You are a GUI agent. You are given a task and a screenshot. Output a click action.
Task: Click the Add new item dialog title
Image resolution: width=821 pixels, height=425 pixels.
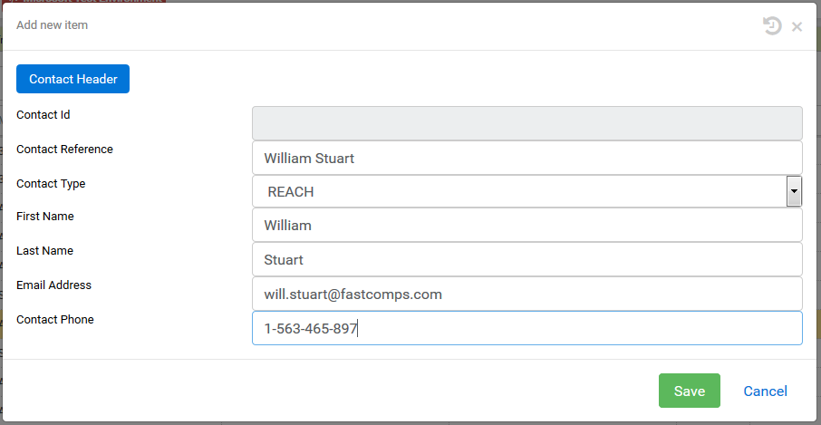tap(52, 25)
